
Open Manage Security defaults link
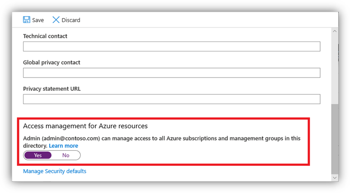click(55, 171)
